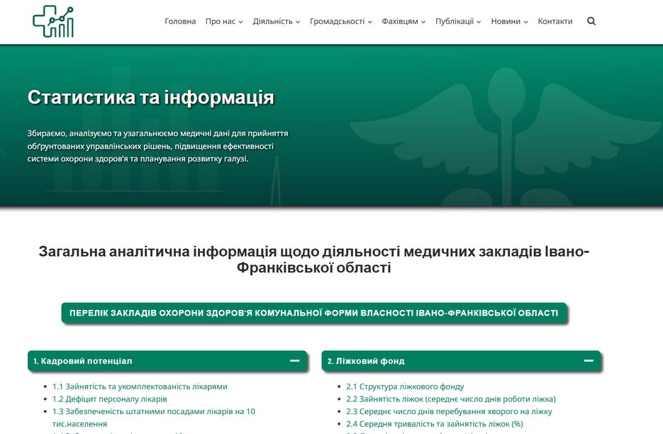Open link 2.4 Середня тривалість та зайнятість ліжок
663x434 pixels.
(x=435, y=423)
